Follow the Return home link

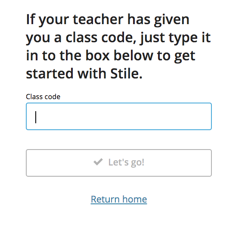point(119,199)
